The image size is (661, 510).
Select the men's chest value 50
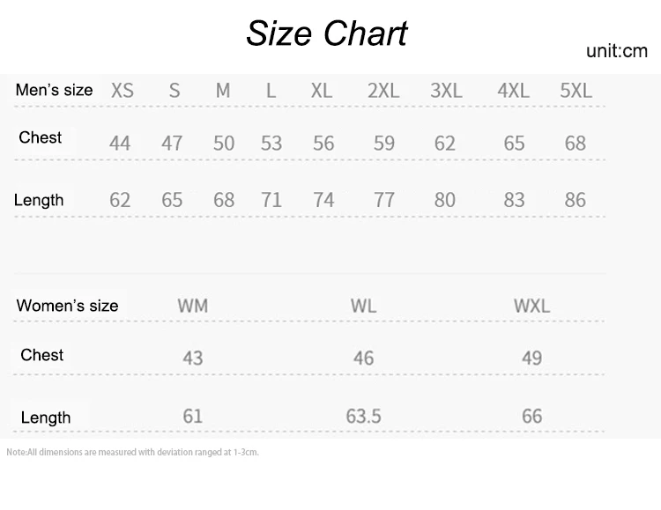(224, 144)
